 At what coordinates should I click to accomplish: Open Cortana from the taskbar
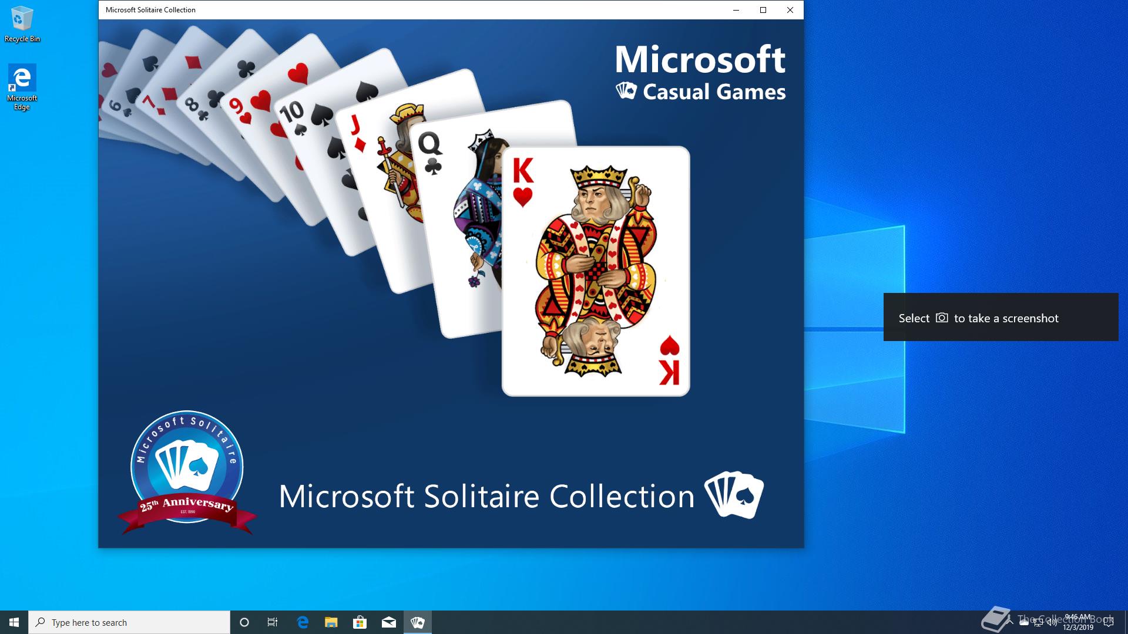[244, 622]
